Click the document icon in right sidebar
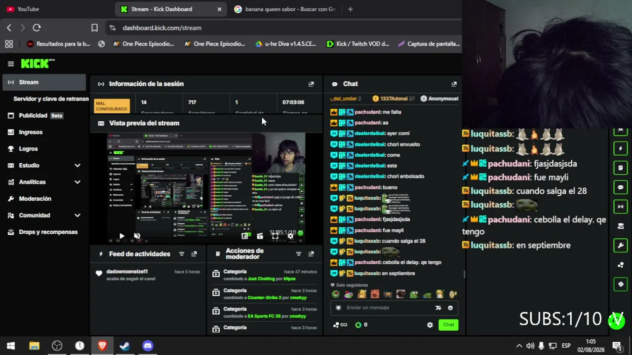632x355 pixels. (621, 168)
